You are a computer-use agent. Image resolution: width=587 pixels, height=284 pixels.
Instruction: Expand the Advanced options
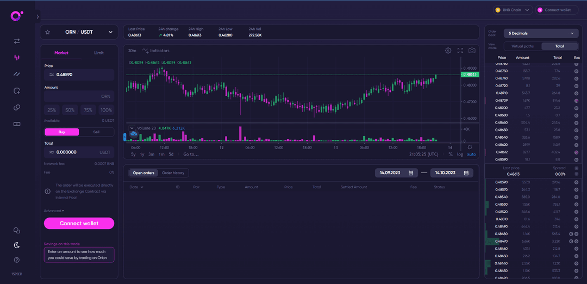coord(54,211)
